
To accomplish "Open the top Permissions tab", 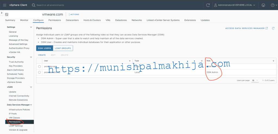I will click(55, 20).
